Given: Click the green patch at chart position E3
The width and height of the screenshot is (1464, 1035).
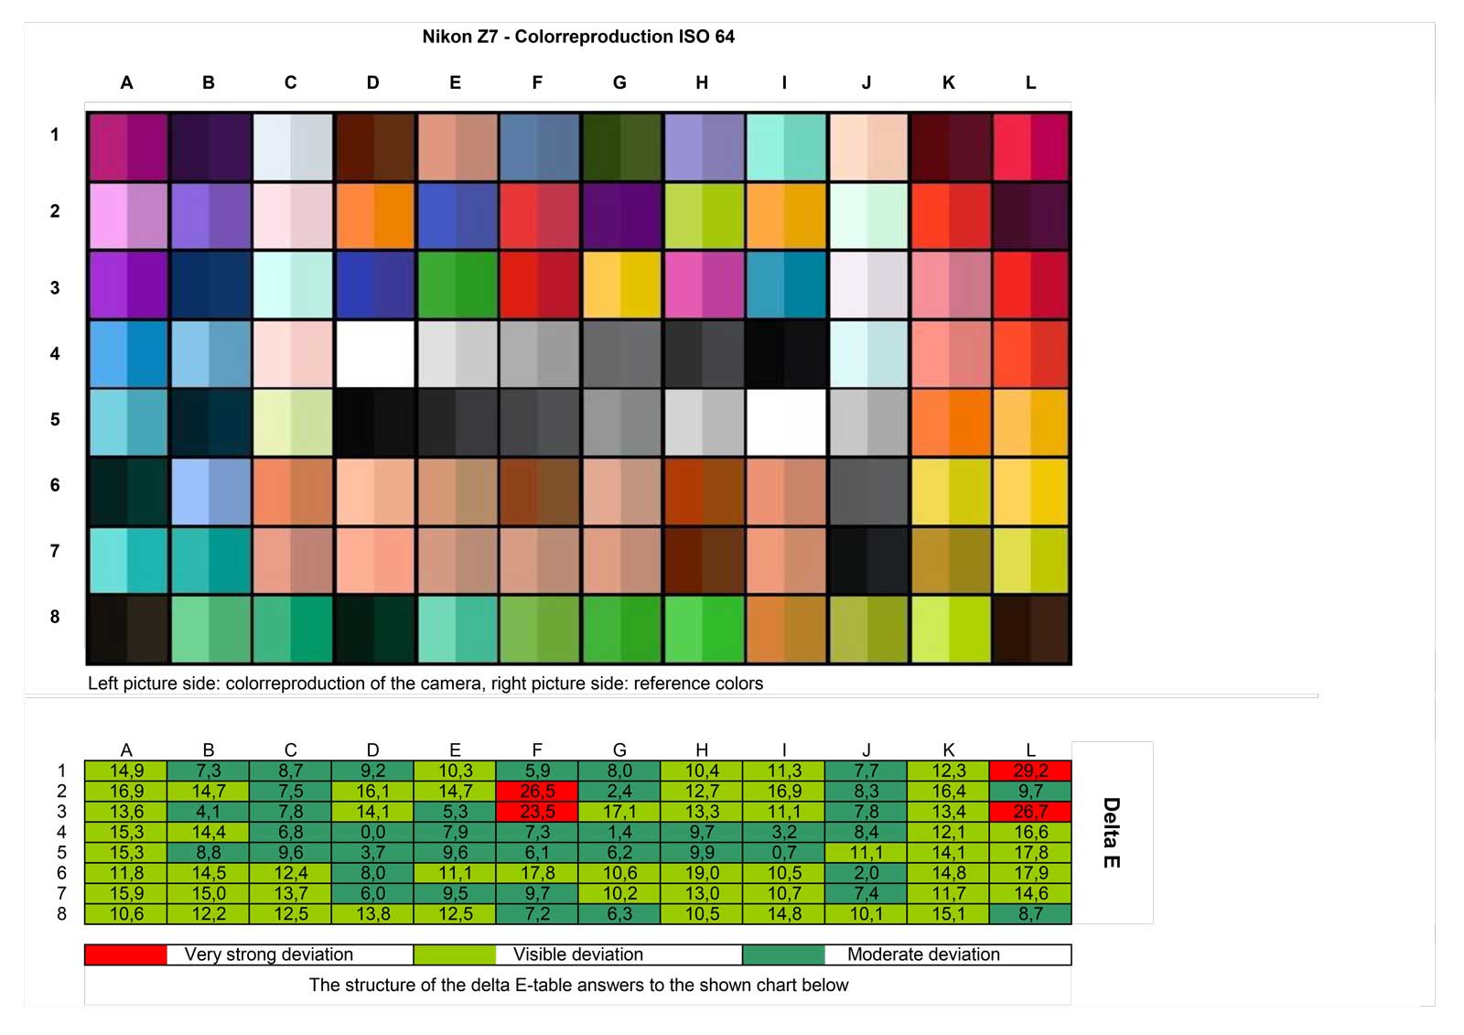Looking at the screenshot, I should (x=457, y=285).
